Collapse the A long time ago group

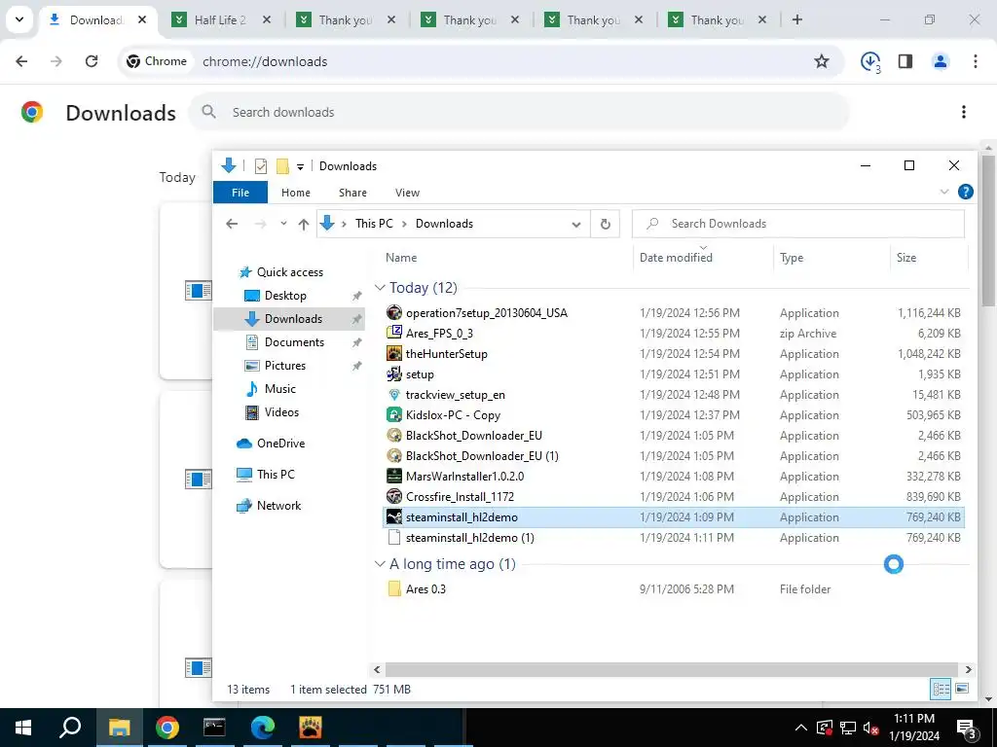[x=381, y=563]
